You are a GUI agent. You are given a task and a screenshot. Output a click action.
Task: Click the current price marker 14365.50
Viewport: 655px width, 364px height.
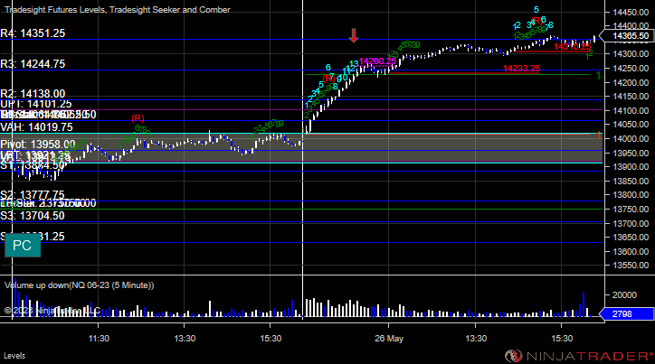pyautogui.click(x=630, y=36)
